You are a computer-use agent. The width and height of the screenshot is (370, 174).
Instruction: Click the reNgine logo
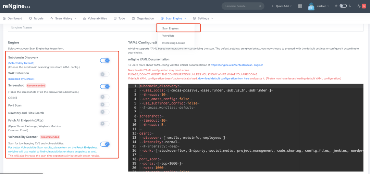tap(16, 7)
